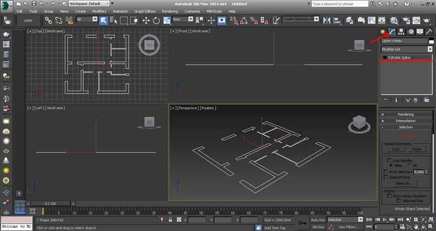Screen dimensions: 436x231
Task: Open the reference coordinate system View dropdown
Action: [183, 19]
